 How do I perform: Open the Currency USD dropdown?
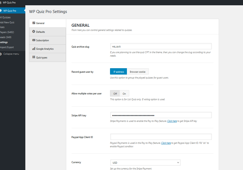click(145, 163)
